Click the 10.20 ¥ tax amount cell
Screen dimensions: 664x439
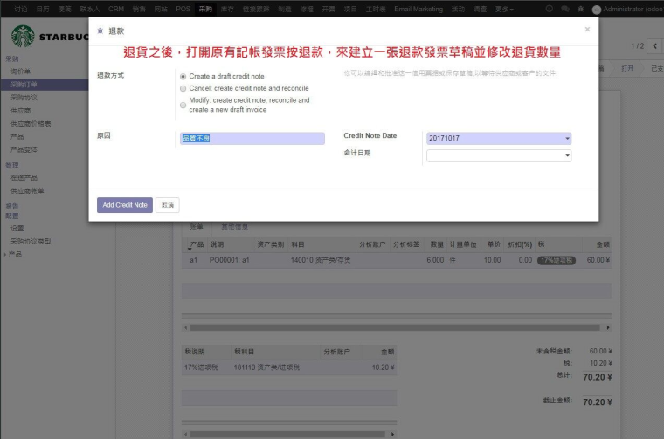(384, 367)
